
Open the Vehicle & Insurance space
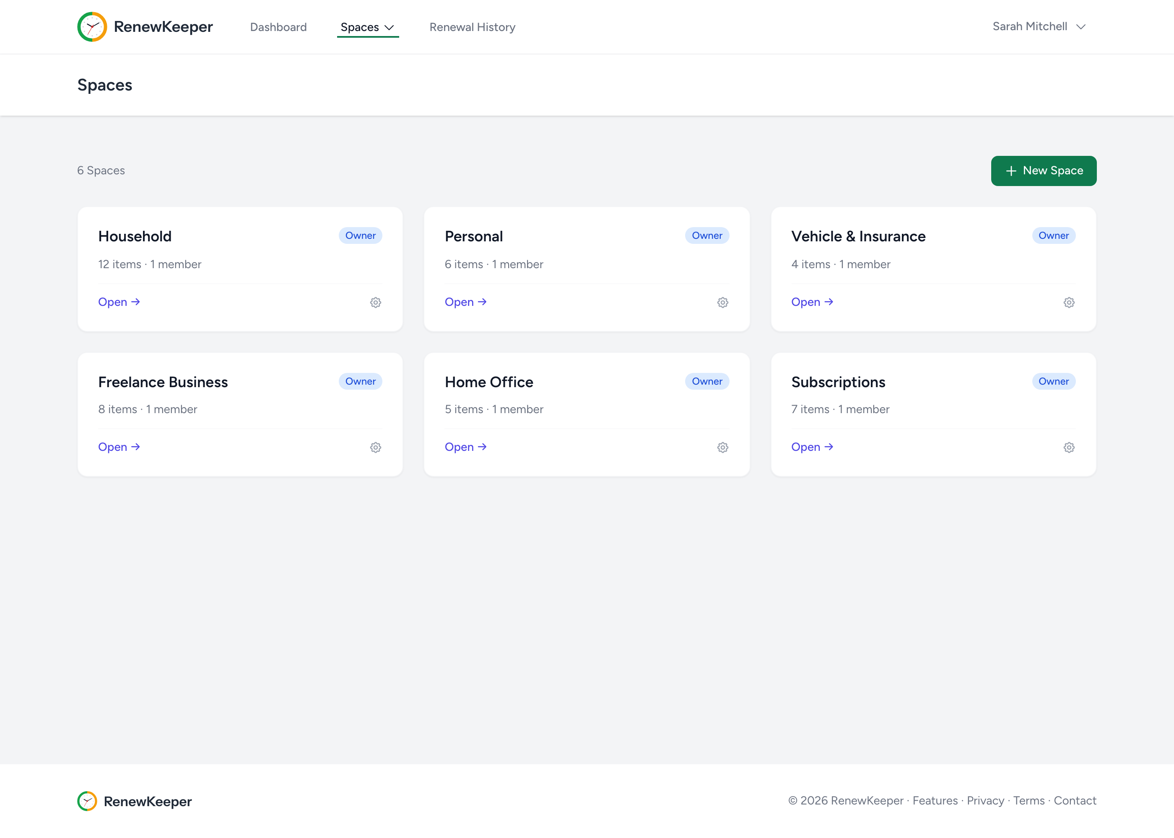point(812,302)
